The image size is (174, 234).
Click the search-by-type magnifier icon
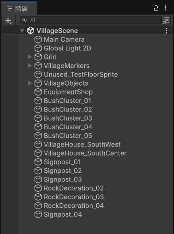point(25,20)
